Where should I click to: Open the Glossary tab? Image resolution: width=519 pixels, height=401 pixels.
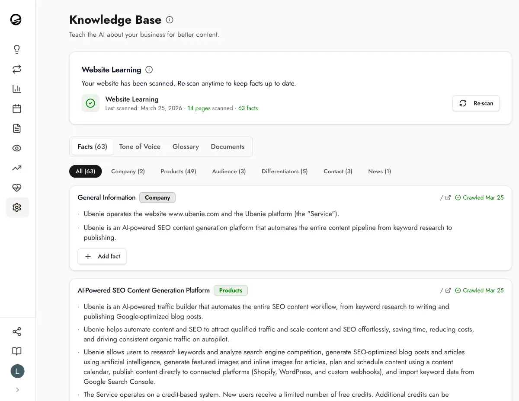[186, 146]
